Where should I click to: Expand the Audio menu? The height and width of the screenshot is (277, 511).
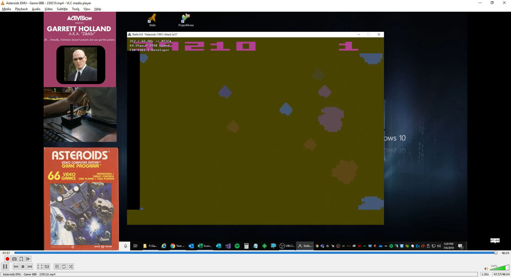point(36,9)
